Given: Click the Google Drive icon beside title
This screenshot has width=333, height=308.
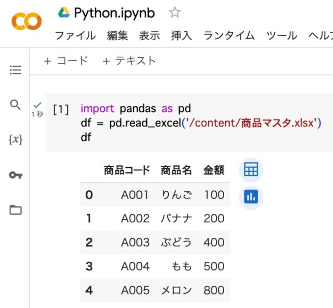Looking at the screenshot, I should [64, 13].
